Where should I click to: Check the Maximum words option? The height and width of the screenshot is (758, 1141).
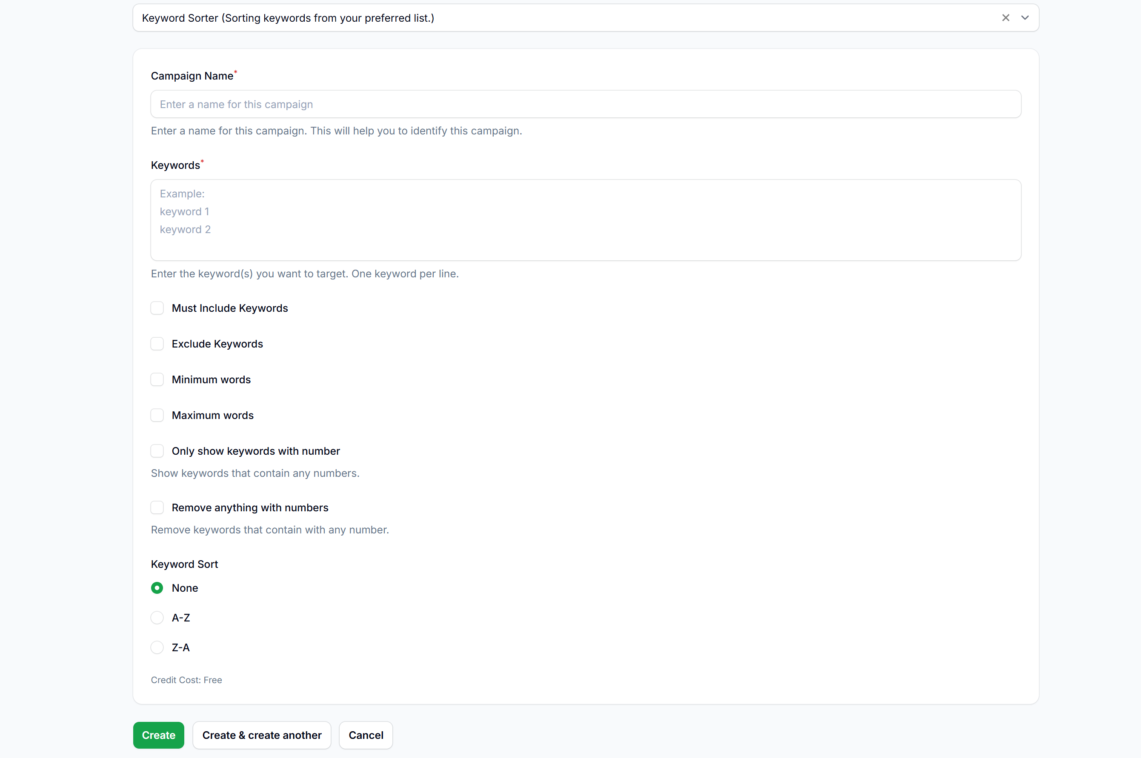157,415
